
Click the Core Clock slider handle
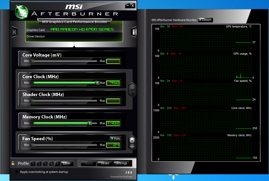click(x=97, y=83)
